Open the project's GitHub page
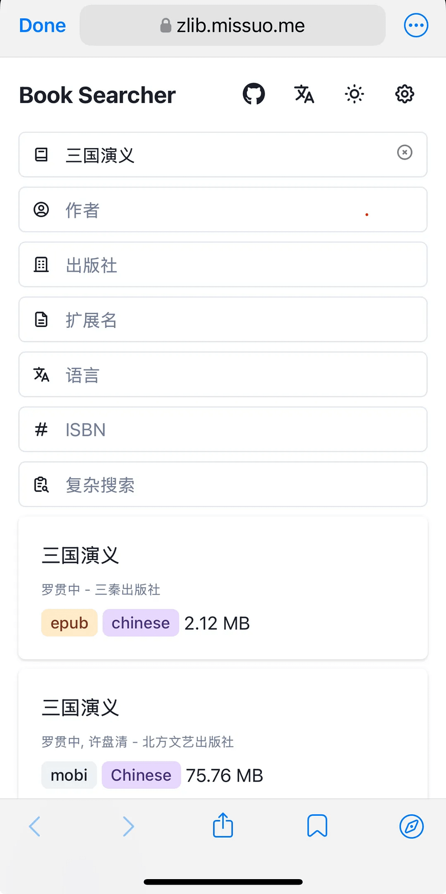Image resolution: width=446 pixels, height=894 pixels. (x=253, y=94)
